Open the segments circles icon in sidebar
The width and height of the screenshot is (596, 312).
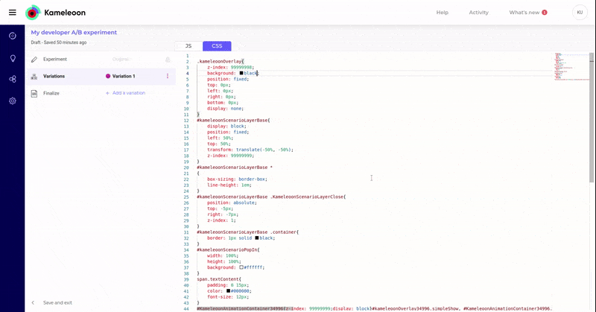(12, 79)
